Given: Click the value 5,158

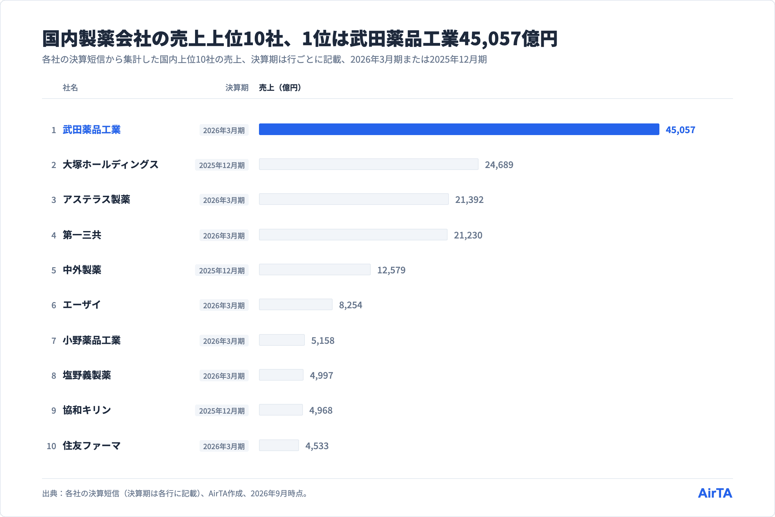Looking at the screenshot, I should 323,341.
